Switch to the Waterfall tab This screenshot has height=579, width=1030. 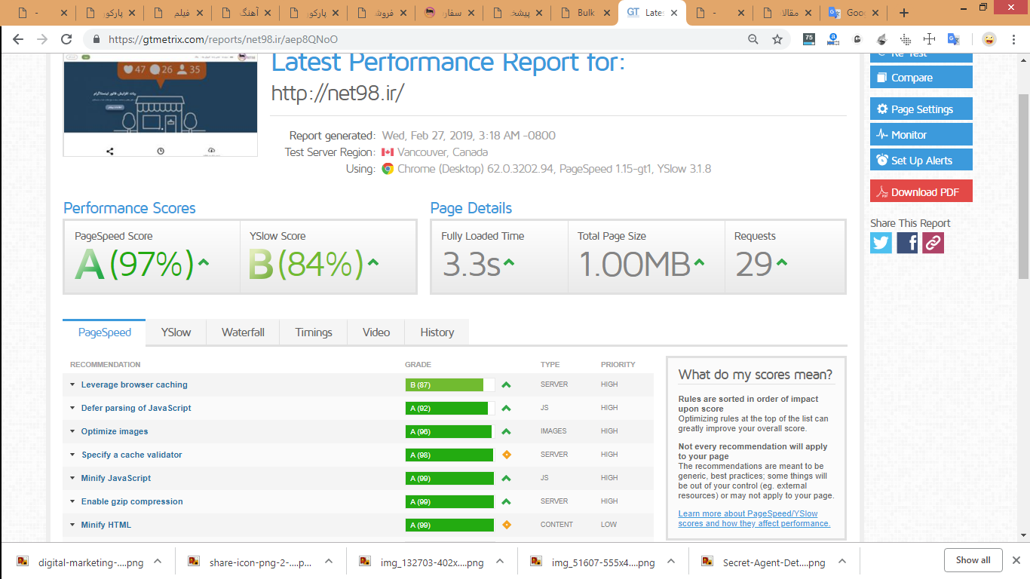tap(243, 332)
